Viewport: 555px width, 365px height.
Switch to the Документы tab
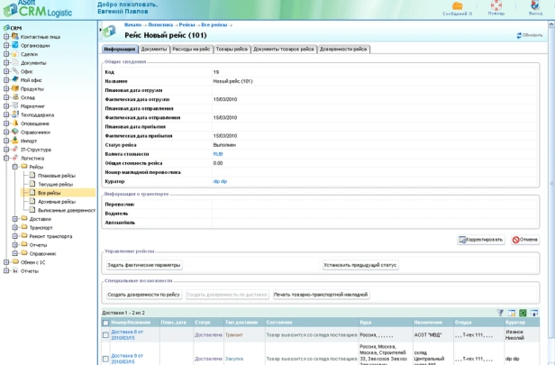coord(154,49)
